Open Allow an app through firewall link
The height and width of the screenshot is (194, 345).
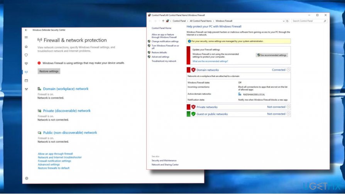tap(55, 154)
